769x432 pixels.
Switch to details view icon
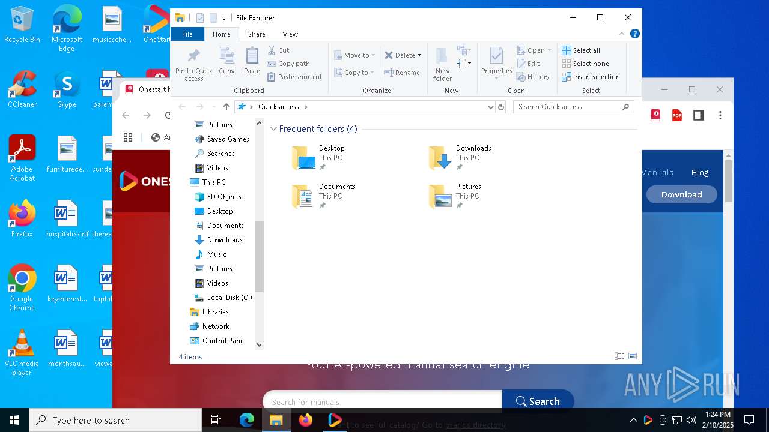coord(619,356)
